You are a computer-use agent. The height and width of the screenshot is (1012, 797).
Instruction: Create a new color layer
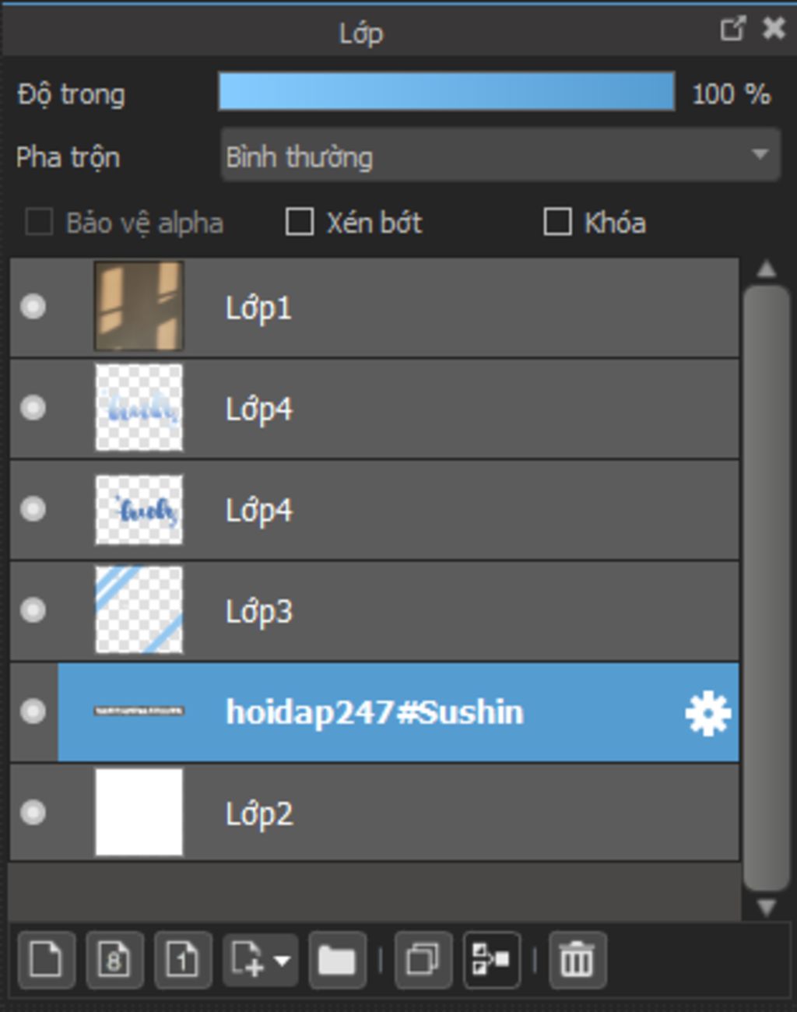click(x=46, y=959)
